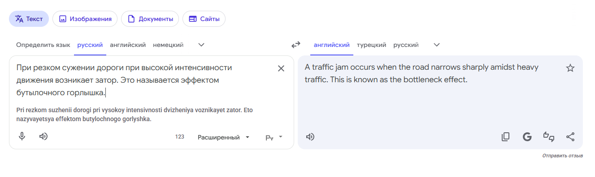Search translation with the Google icon
This screenshot has width=595, height=177.
[x=527, y=137]
